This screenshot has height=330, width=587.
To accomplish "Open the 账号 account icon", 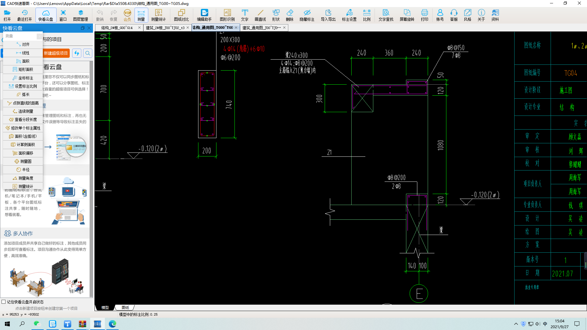I will [440, 15].
